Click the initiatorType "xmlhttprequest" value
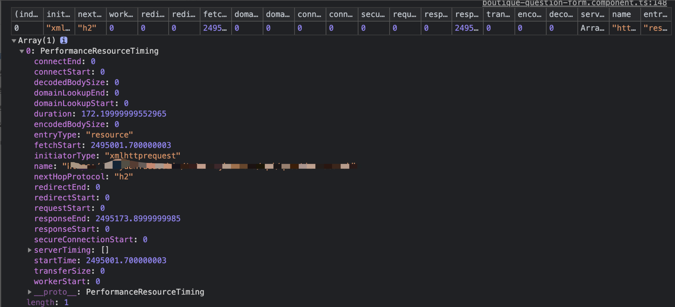Screen dimensions: 675x307 pos(143,156)
